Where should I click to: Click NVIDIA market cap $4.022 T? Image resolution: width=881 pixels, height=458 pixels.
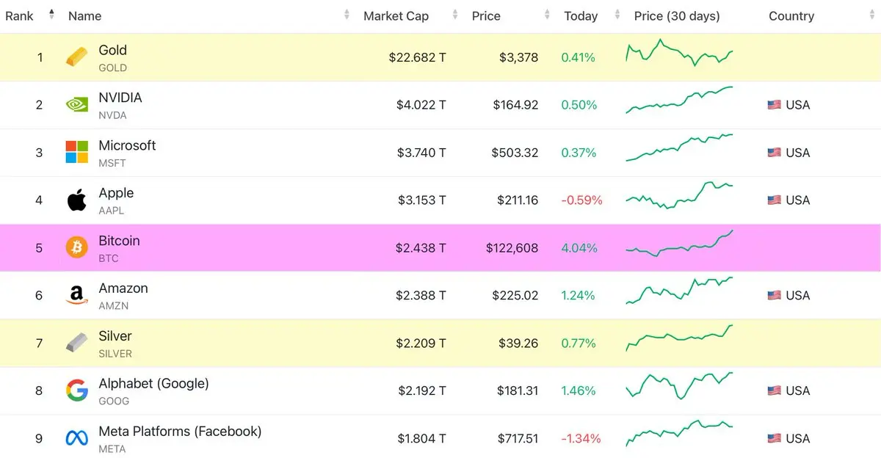point(421,105)
